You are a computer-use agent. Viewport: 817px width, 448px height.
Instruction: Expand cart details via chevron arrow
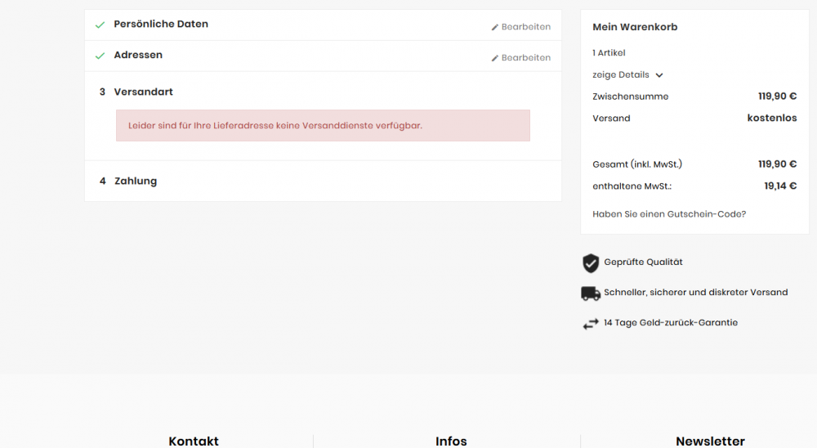[659, 75]
